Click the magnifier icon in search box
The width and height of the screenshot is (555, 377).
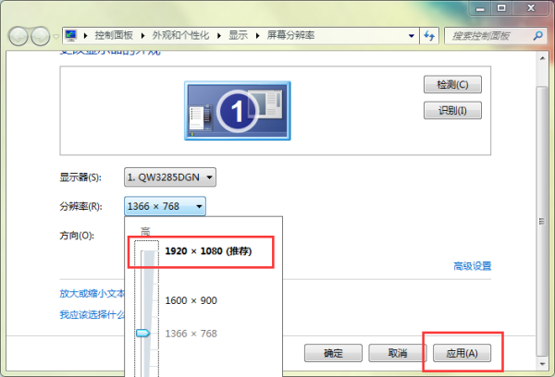click(x=539, y=35)
